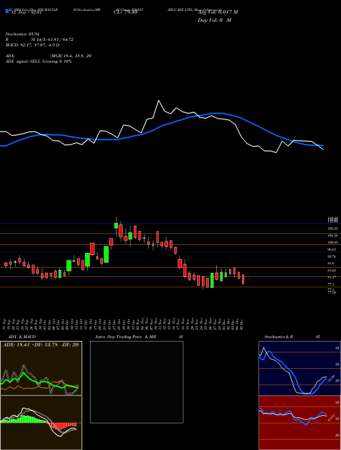This screenshot has width=341, height=450.
Task: Click the 96.63 price axis label
Action: pos(332,250)
